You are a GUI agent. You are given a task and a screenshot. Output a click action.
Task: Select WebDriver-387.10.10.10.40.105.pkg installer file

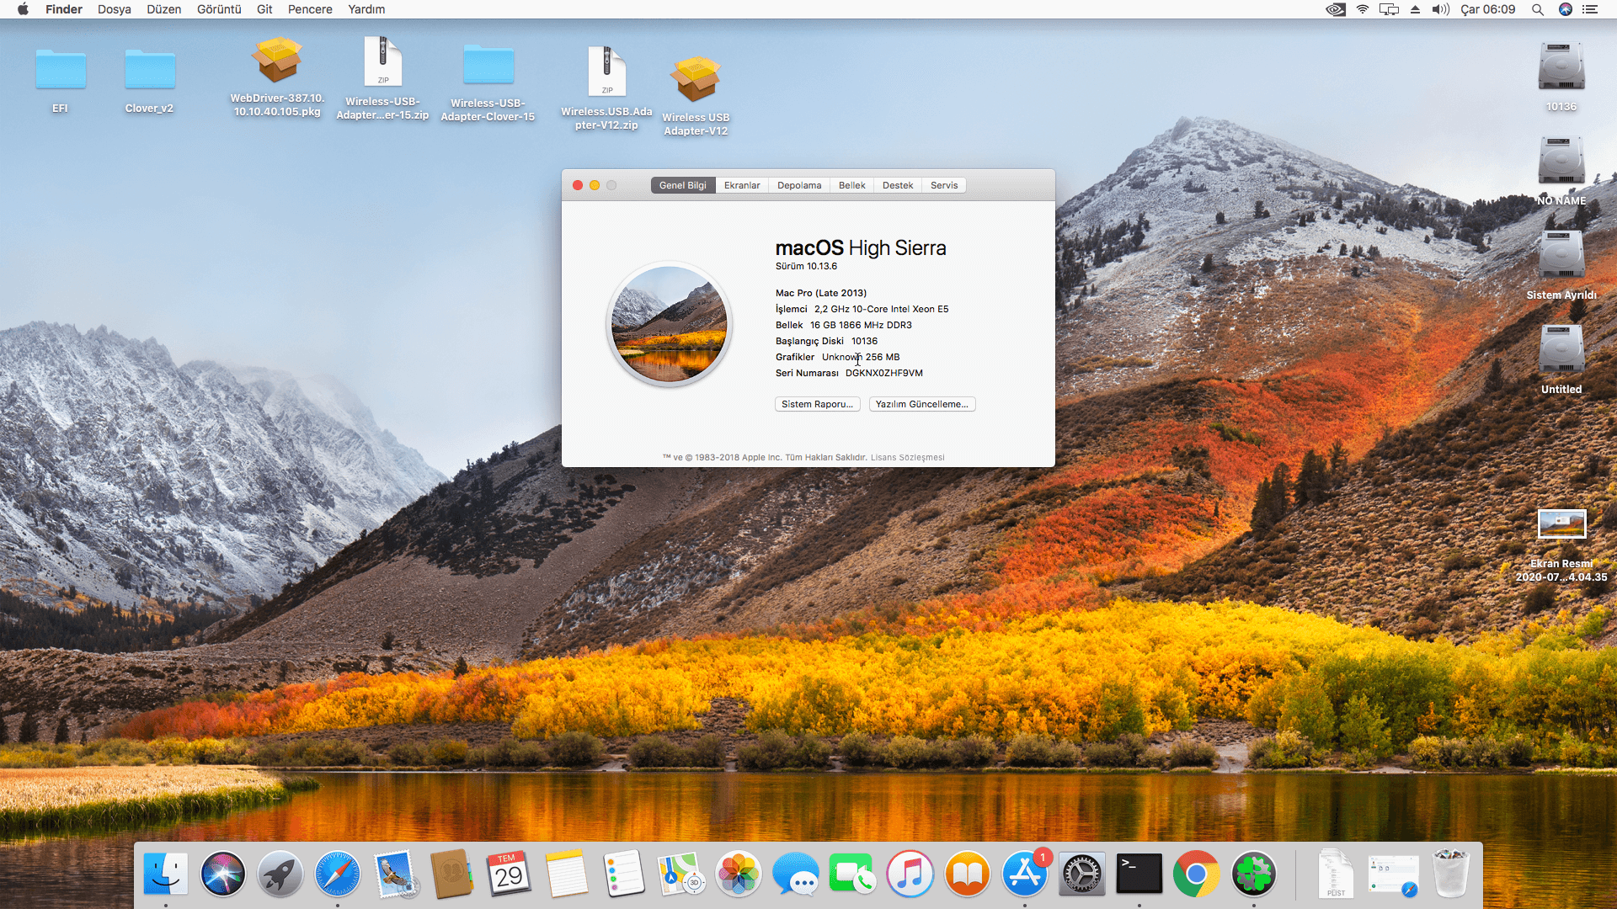276,61
